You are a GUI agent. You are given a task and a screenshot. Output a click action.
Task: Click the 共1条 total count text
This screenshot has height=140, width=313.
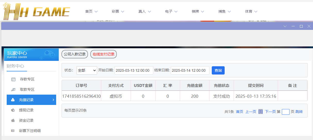coord(229,112)
